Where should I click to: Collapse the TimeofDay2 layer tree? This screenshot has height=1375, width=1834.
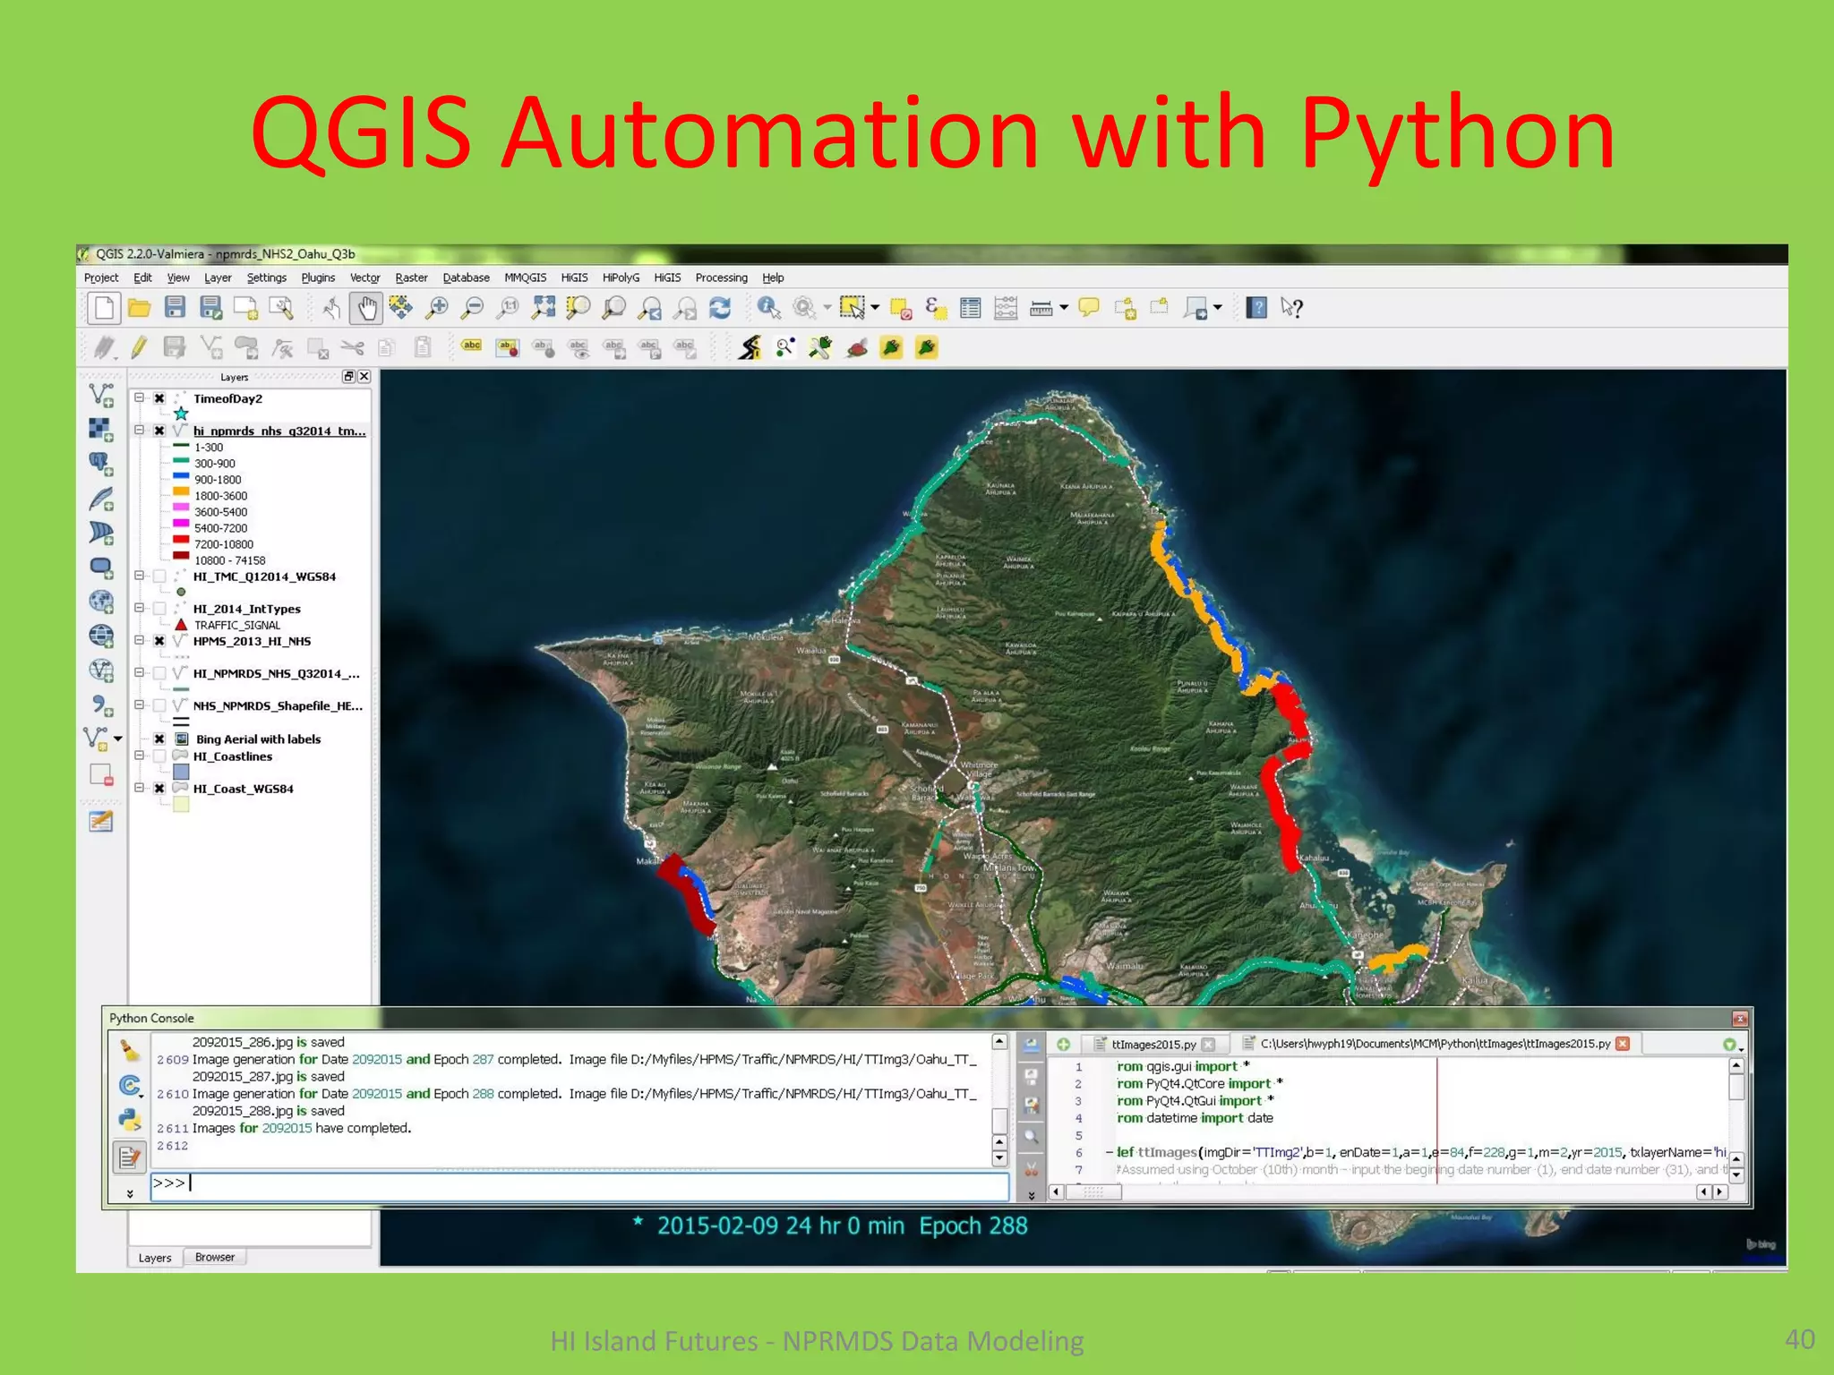coord(139,397)
